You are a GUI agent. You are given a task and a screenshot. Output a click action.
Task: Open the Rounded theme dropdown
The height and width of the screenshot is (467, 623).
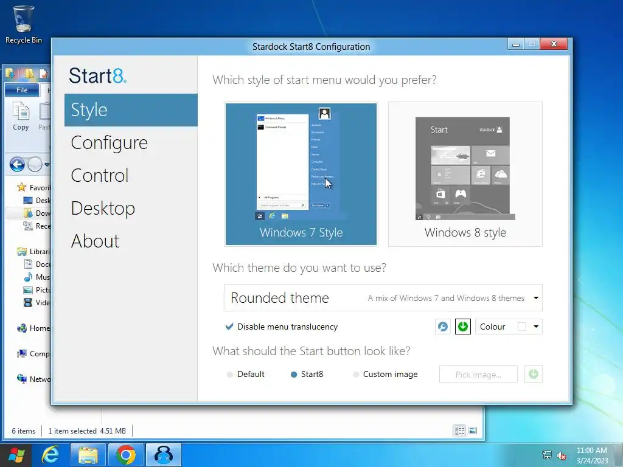[383, 298]
